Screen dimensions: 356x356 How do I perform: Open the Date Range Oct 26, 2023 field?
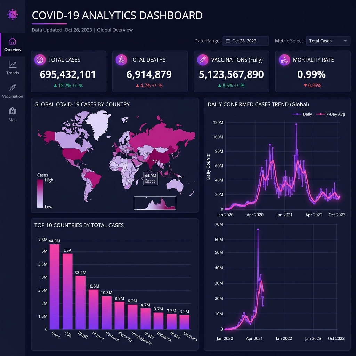click(246, 41)
